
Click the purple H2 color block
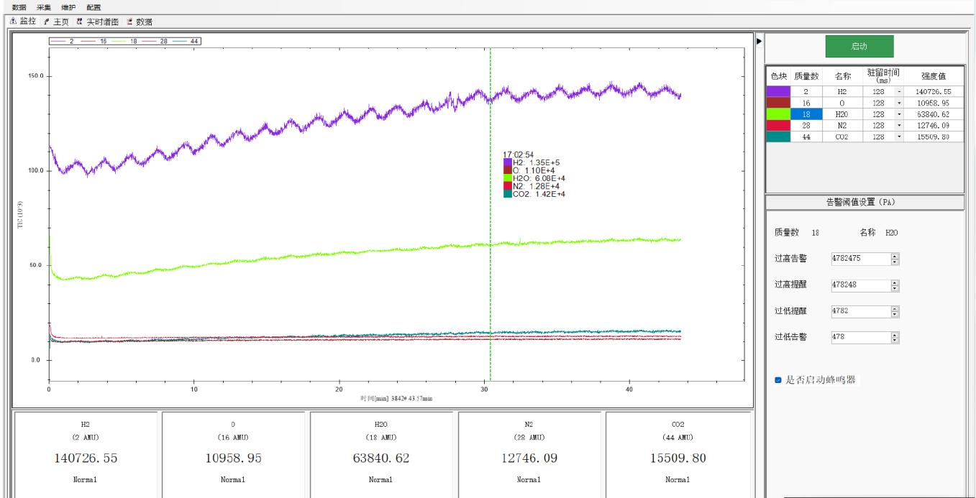(778, 92)
